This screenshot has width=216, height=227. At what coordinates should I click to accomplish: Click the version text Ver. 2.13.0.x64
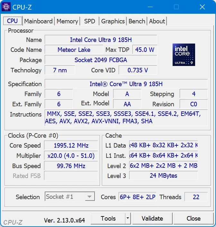tap(64, 220)
